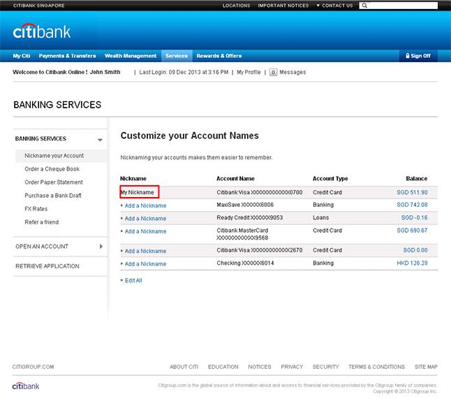Click the Edit All link
451x399 pixels.
(133, 280)
